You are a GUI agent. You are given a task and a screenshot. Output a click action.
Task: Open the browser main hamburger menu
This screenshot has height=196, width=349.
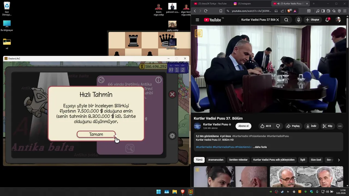click(x=345, y=11)
